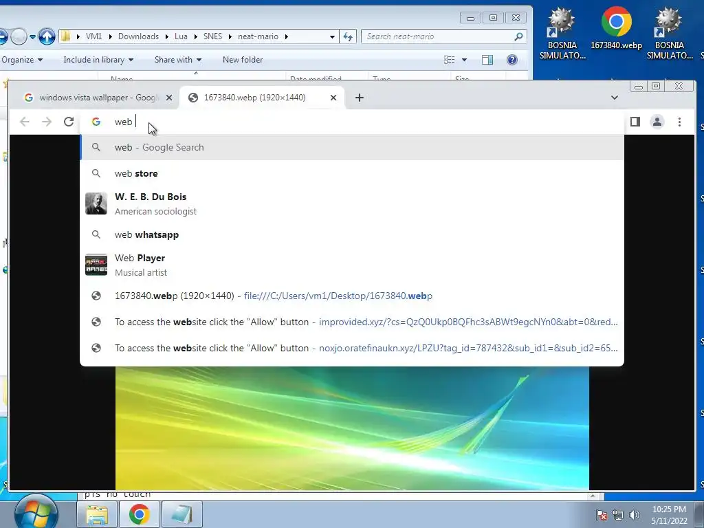Open File Explorer taskbar icon
The width and height of the screenshot is (704, 528).
(x=97, y=514)
